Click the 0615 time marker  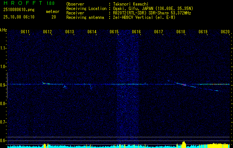point(114,32)
